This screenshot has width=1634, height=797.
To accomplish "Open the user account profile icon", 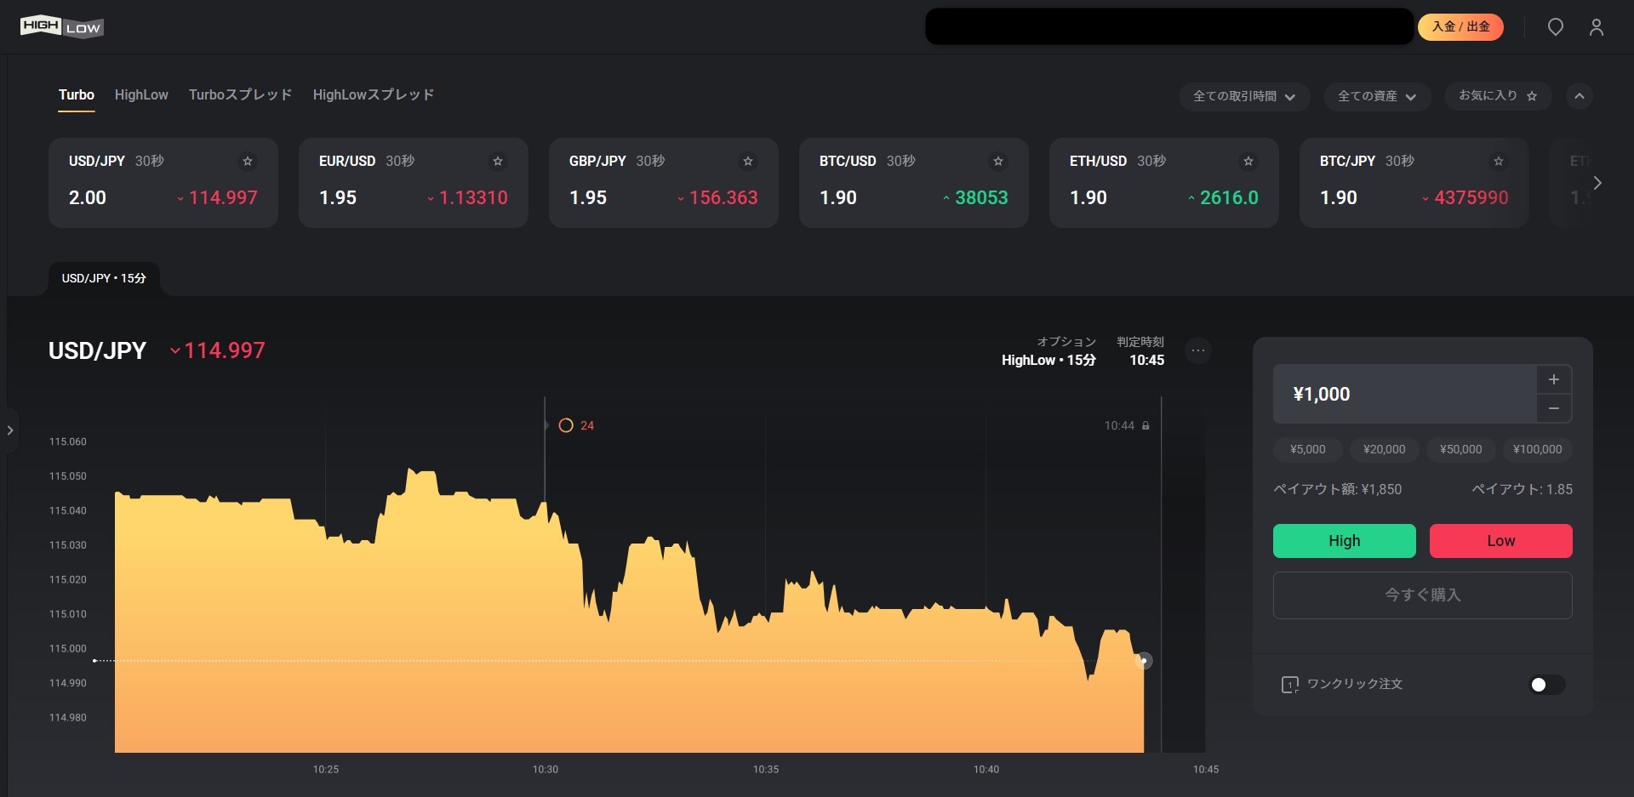I will [x=1596, y=27].
